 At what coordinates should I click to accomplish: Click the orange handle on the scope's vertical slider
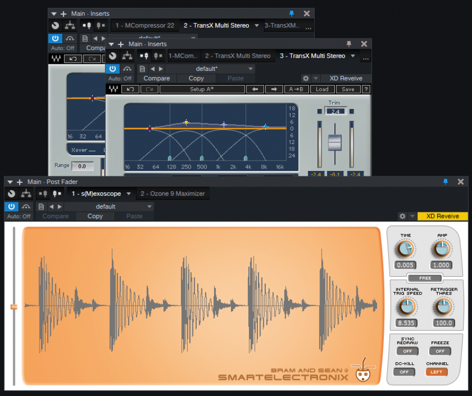tap(14, 307)
